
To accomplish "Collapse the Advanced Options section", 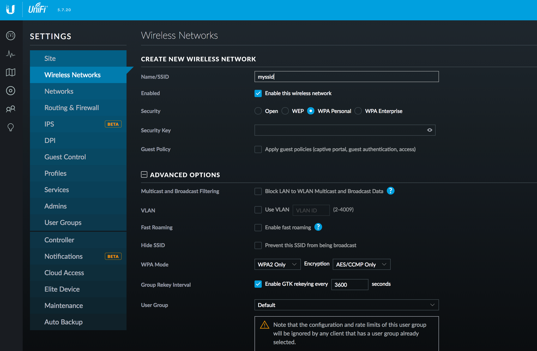I will [x=144, y=175].
